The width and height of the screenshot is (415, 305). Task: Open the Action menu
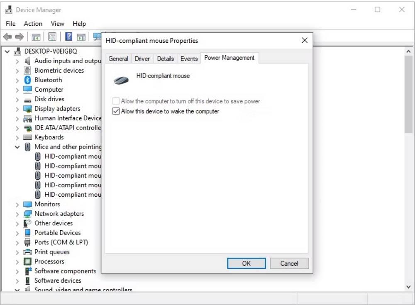click(x=33, y=24)
